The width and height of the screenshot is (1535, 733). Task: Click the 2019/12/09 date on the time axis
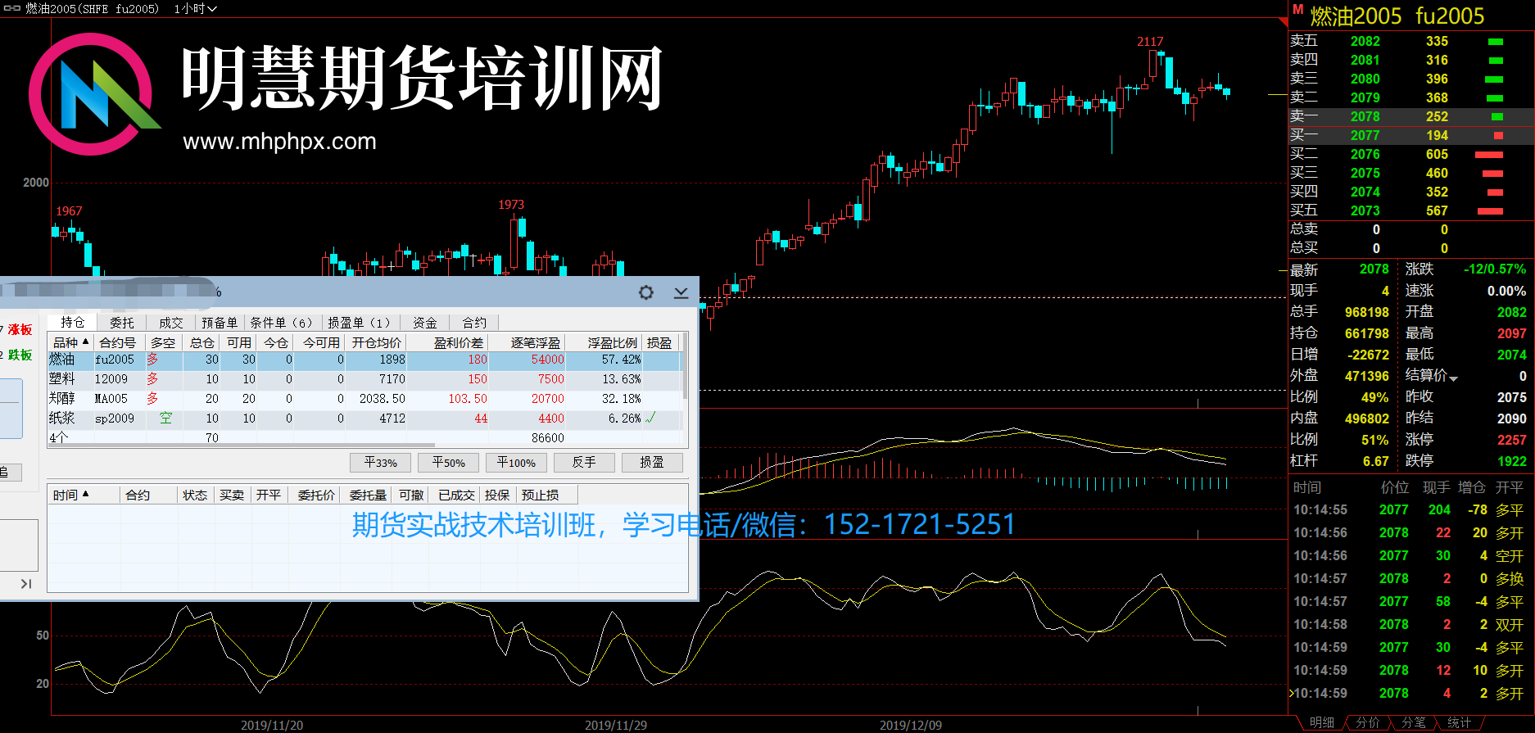[911, 725]
